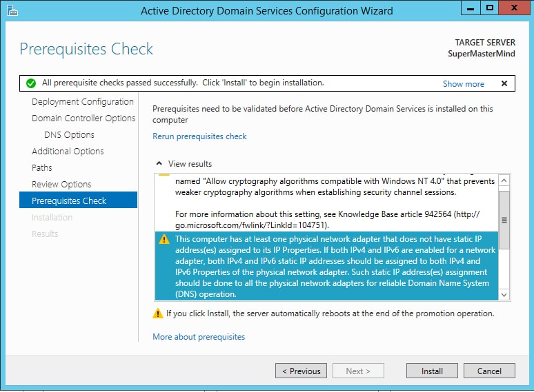Viewport: 534px width, 392px height.
Task: Click the results scrollbar thumb
Action: point(504,219)
